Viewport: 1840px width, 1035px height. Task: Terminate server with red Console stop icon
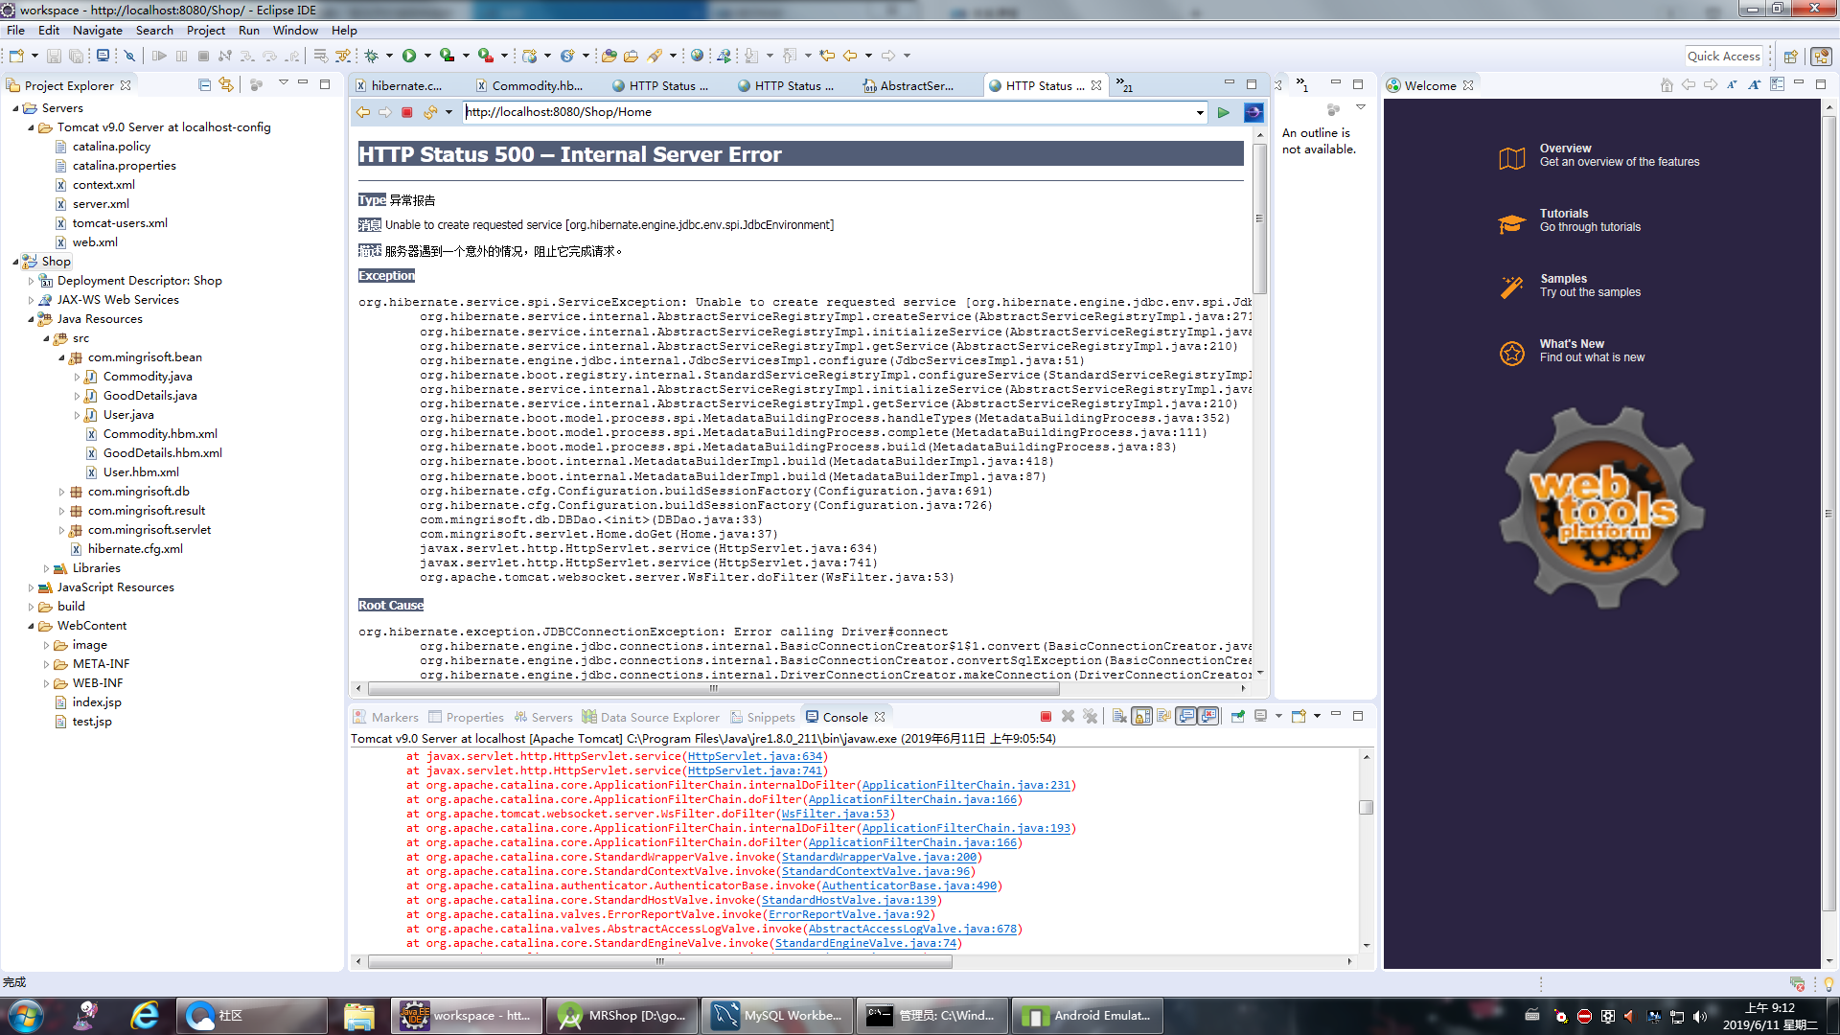tap(1046, 716)
